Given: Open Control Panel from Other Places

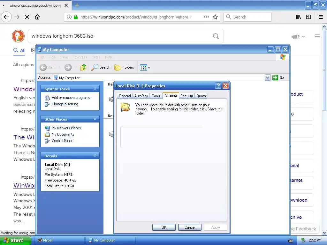Looking at the screenshot, I should pos(62,141).
